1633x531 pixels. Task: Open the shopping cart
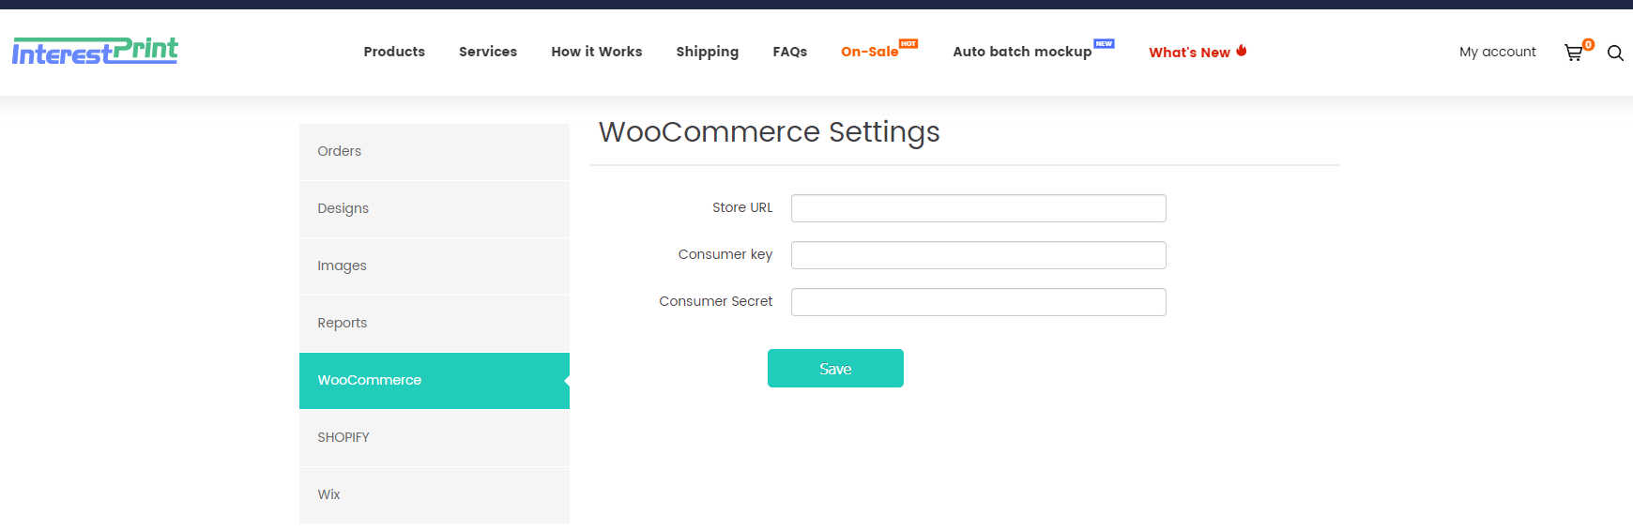coord(1574,53)
